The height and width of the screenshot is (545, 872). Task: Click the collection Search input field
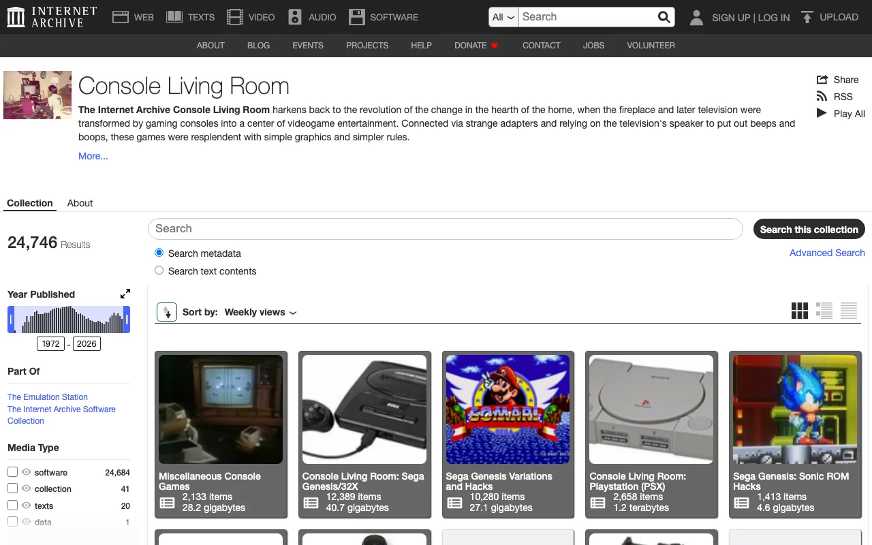446,229
